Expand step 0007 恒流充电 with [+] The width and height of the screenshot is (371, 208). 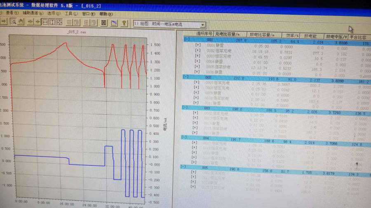[x=196, y=82]
